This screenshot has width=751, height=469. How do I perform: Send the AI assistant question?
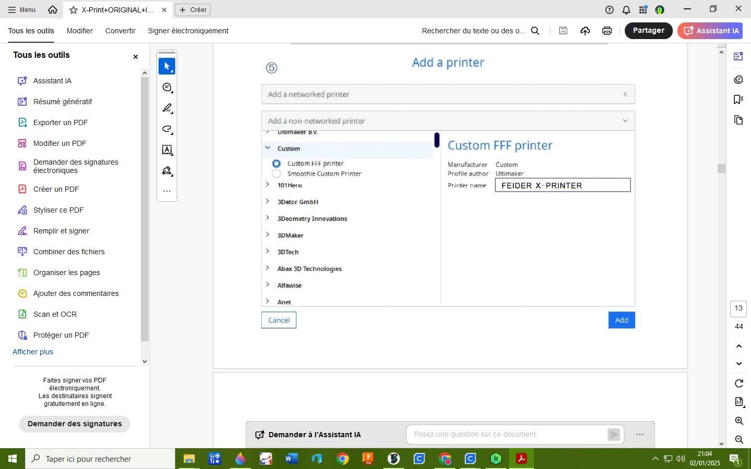(x=614, y=435)
